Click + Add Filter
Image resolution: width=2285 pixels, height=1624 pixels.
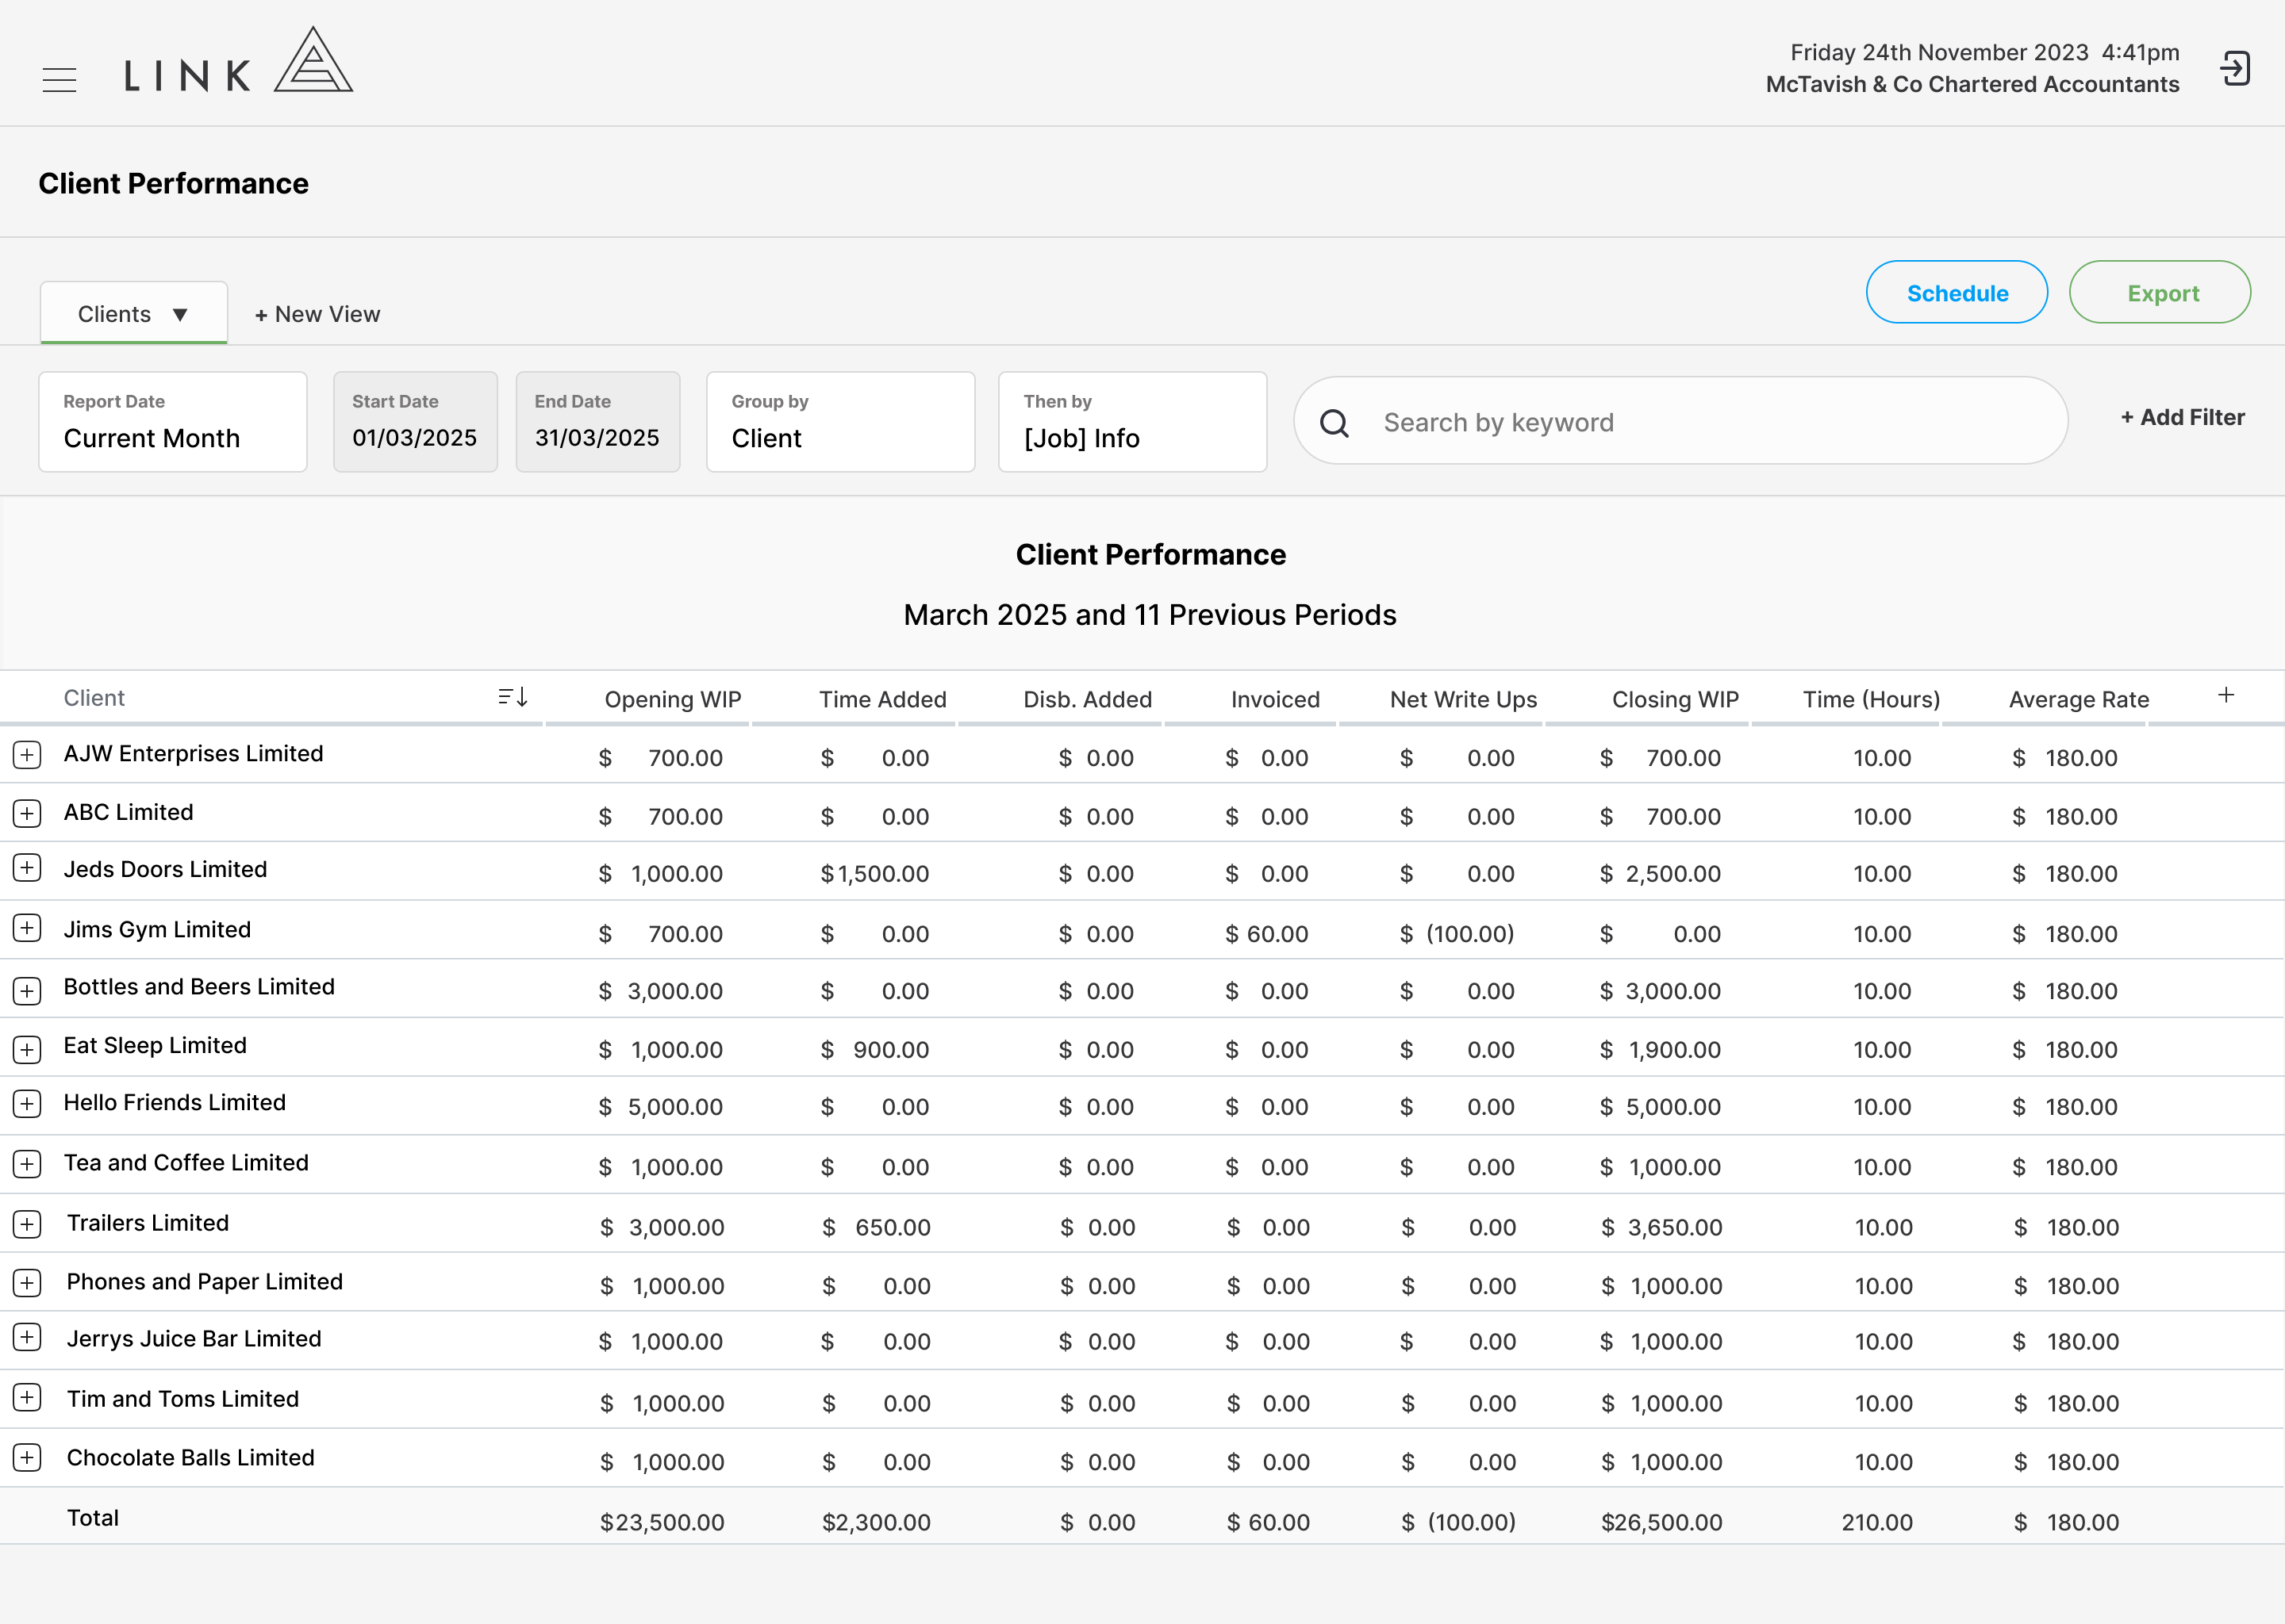(x=2182, y=418)
